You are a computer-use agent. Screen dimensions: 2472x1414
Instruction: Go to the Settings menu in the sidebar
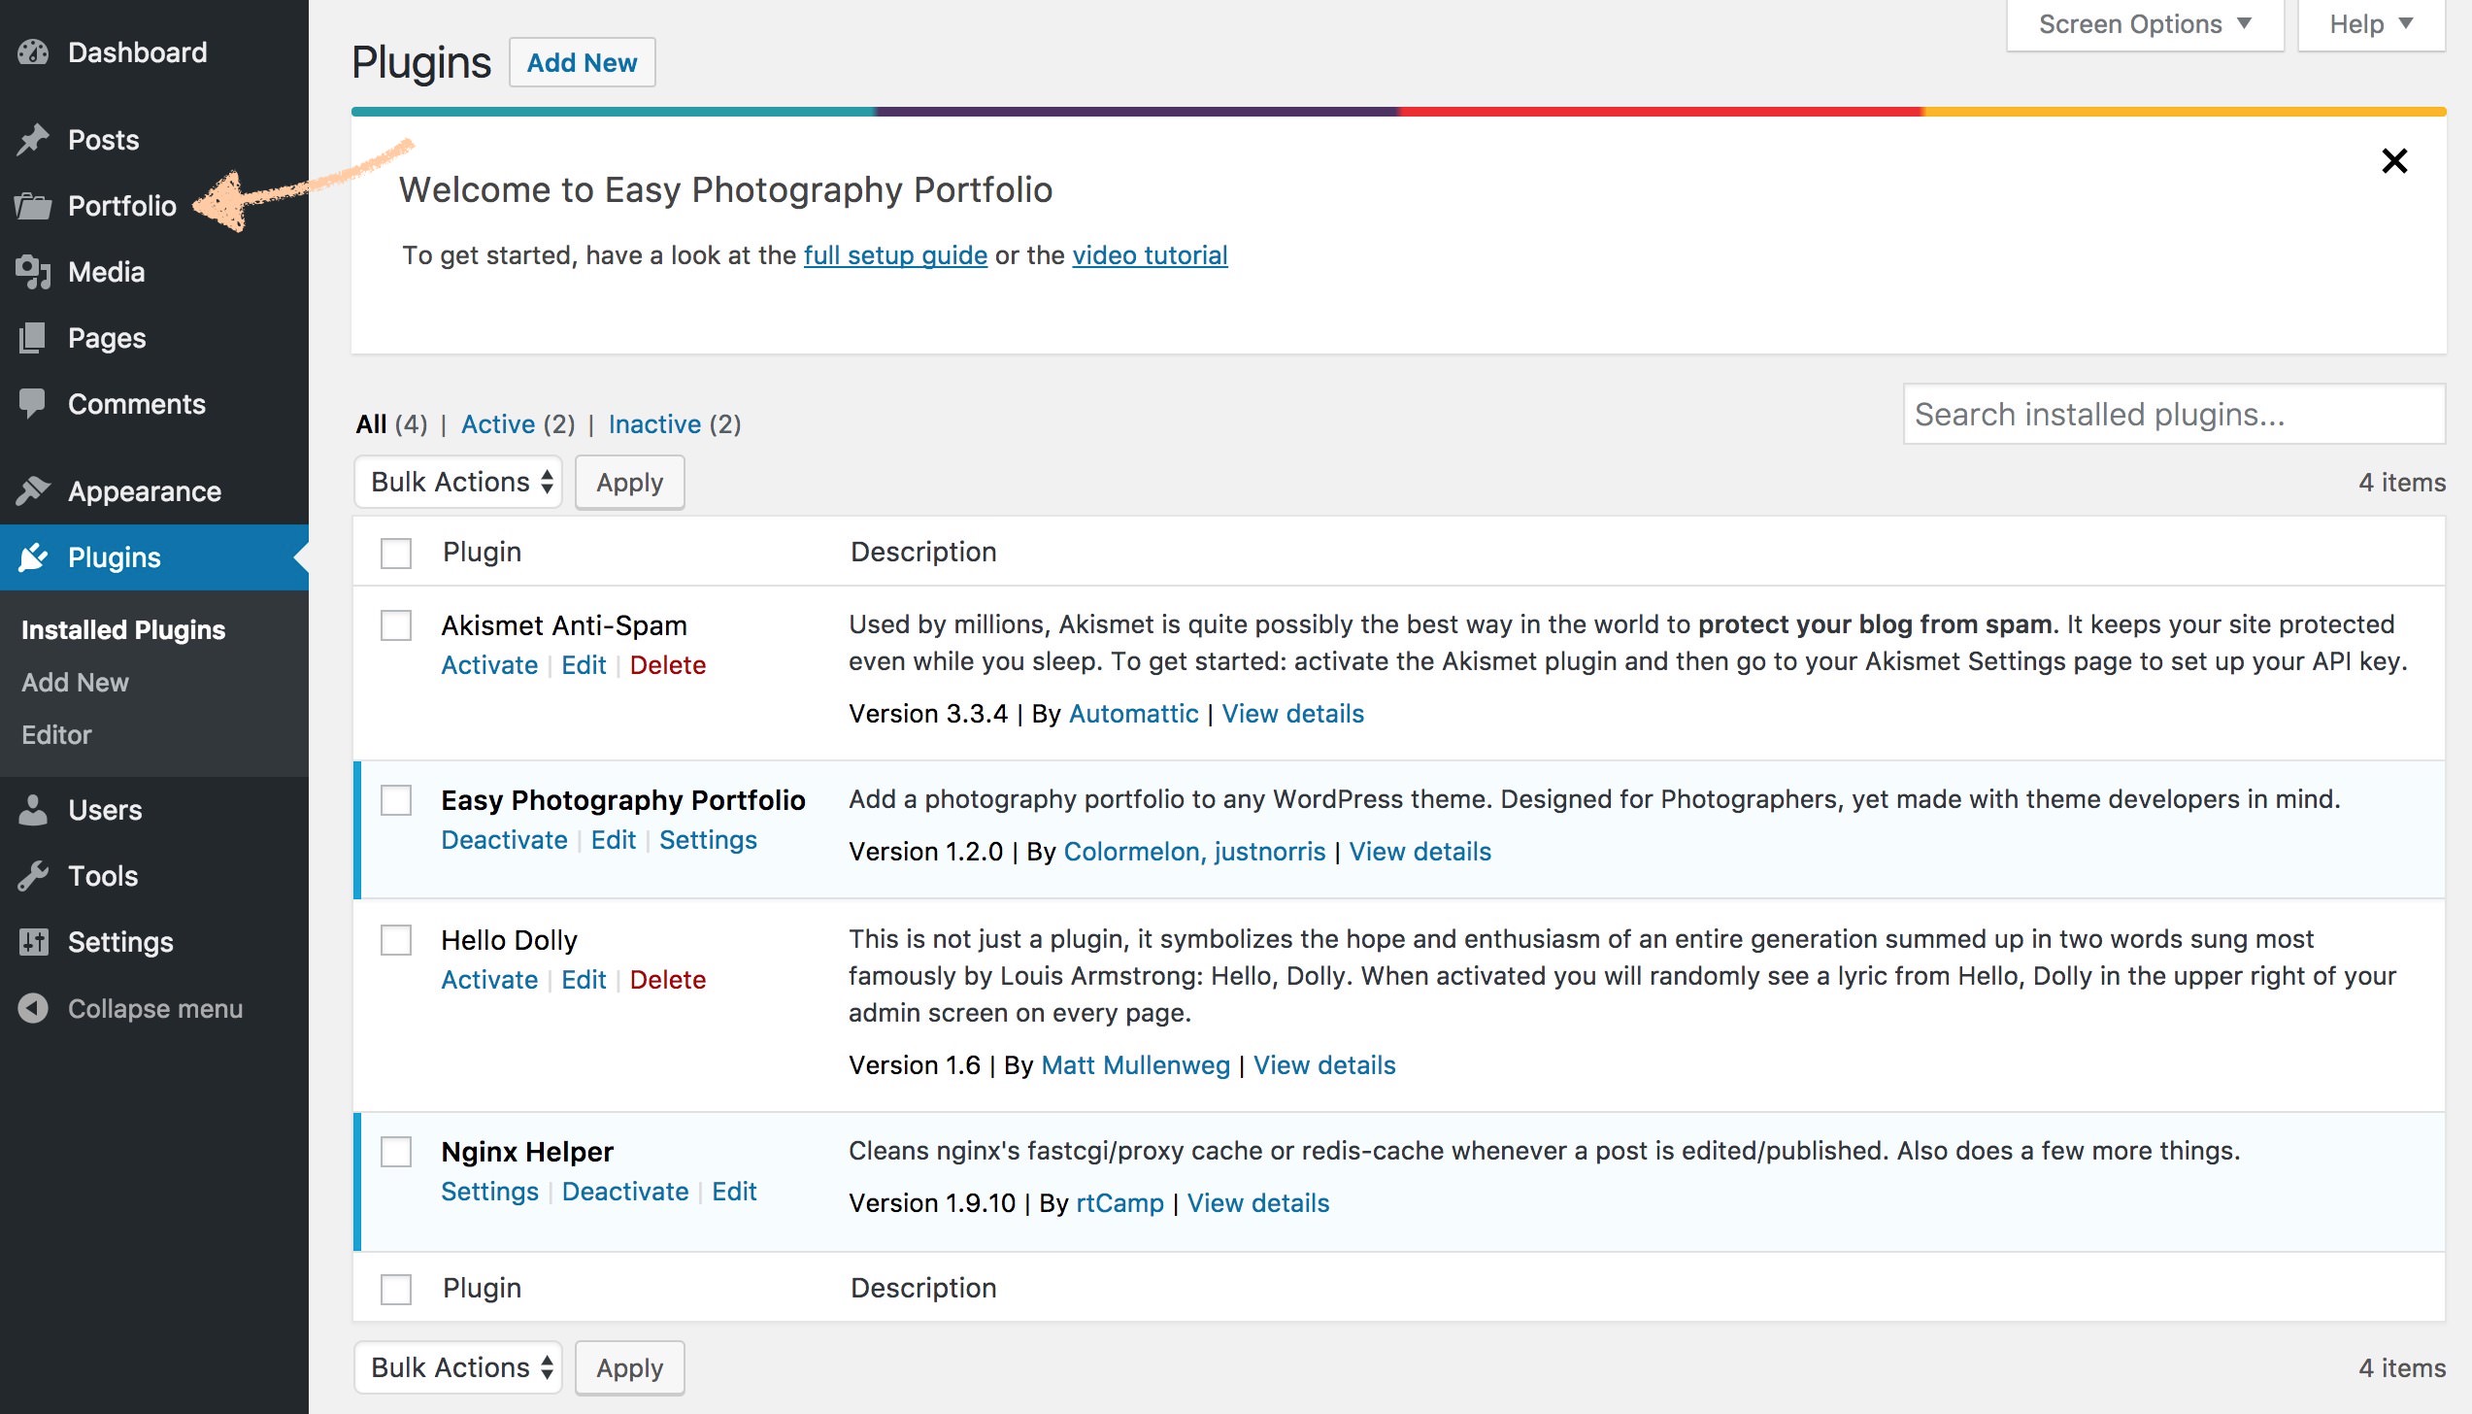[x=154, y=942]
